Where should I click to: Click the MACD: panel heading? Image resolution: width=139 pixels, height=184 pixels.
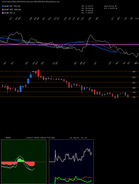pos(8,137)
